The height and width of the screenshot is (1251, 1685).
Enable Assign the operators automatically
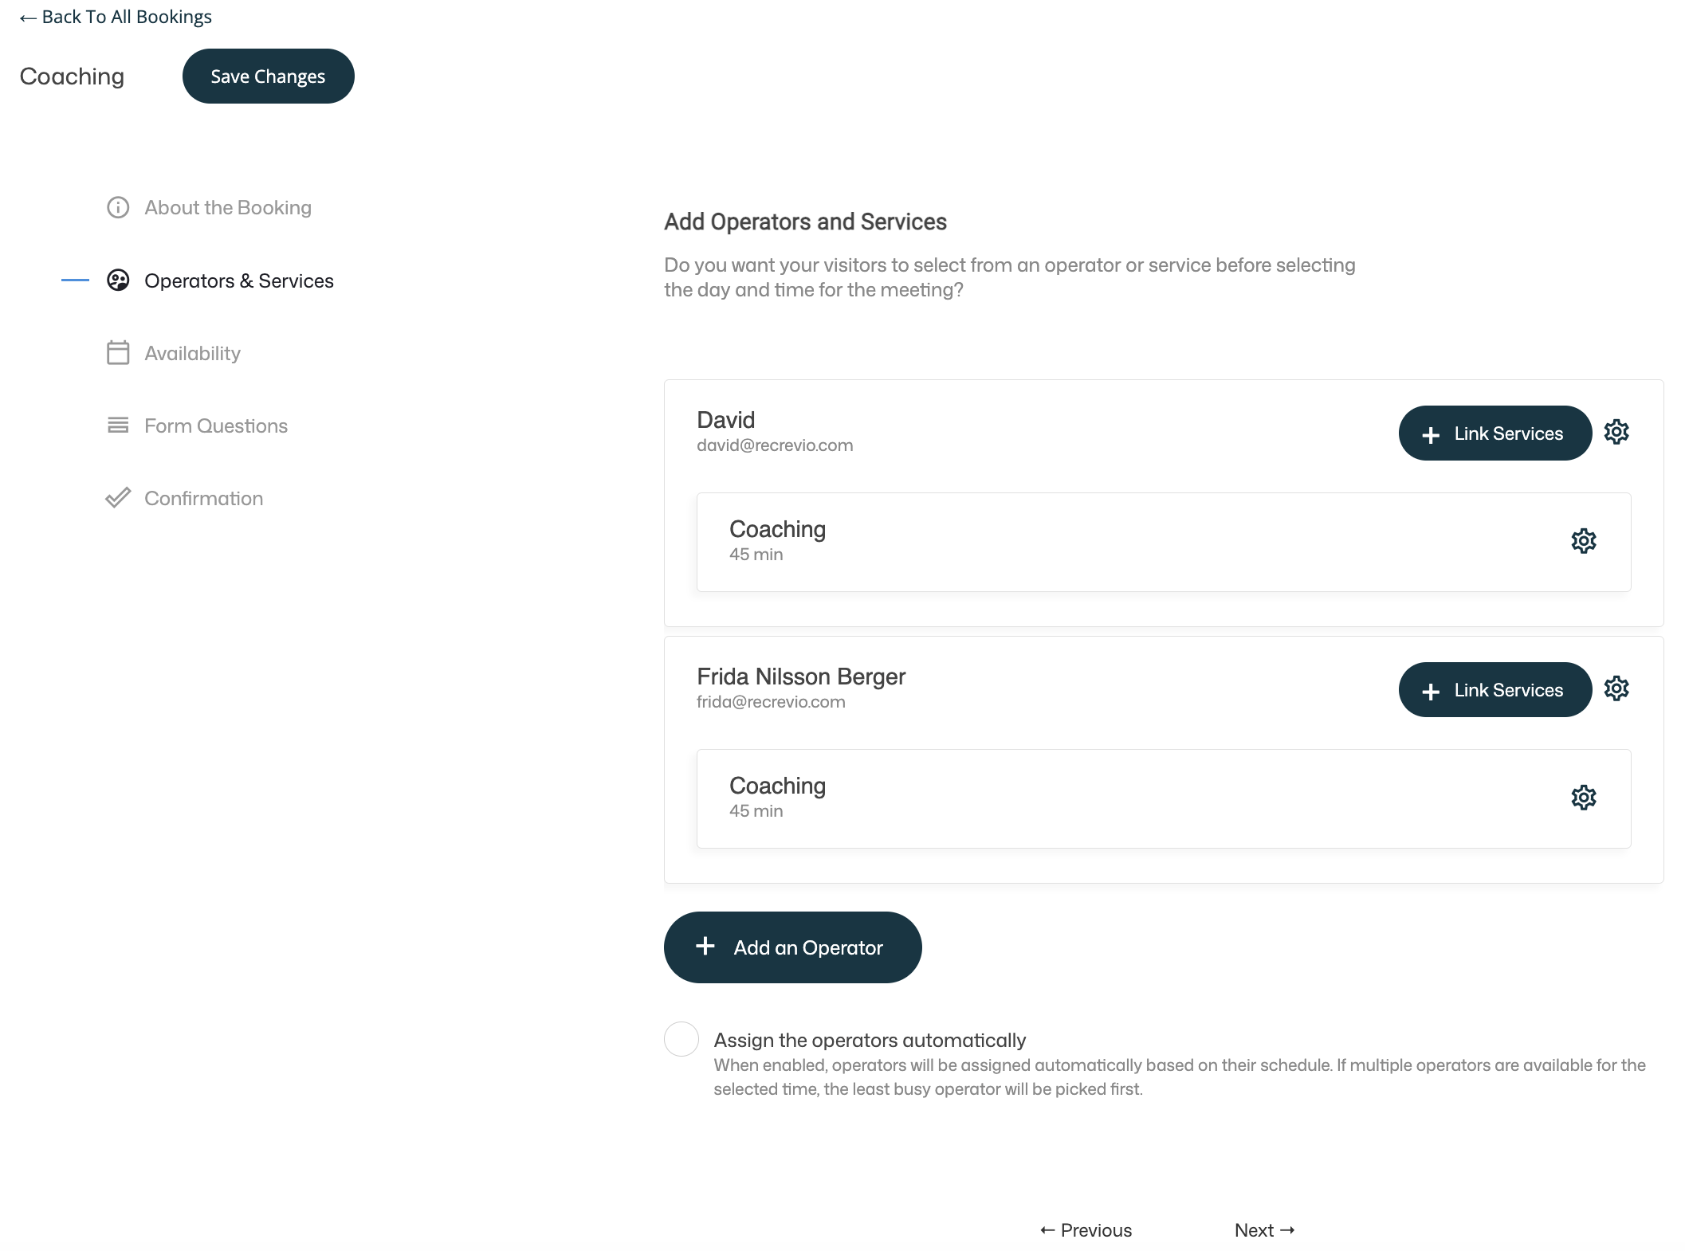pyautogui.click(x=681, y=1039)
